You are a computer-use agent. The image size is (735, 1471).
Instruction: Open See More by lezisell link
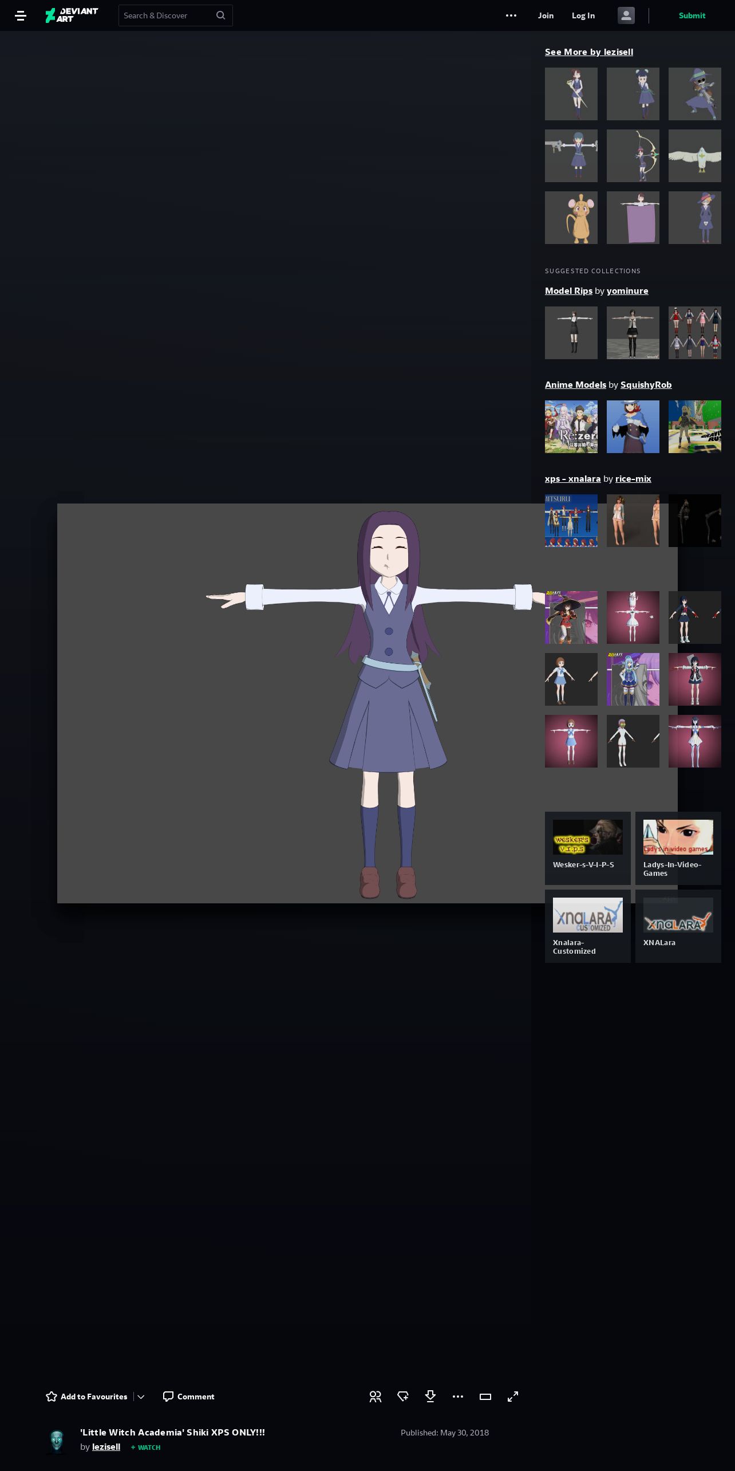pyautogui.click(x=589, y=52)
